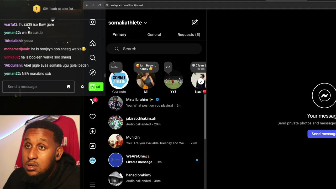Viewport: 336px width, 189px height.
Task: Open YY8's note avatar
Action: pyautogui.click(x=173, y=80)
